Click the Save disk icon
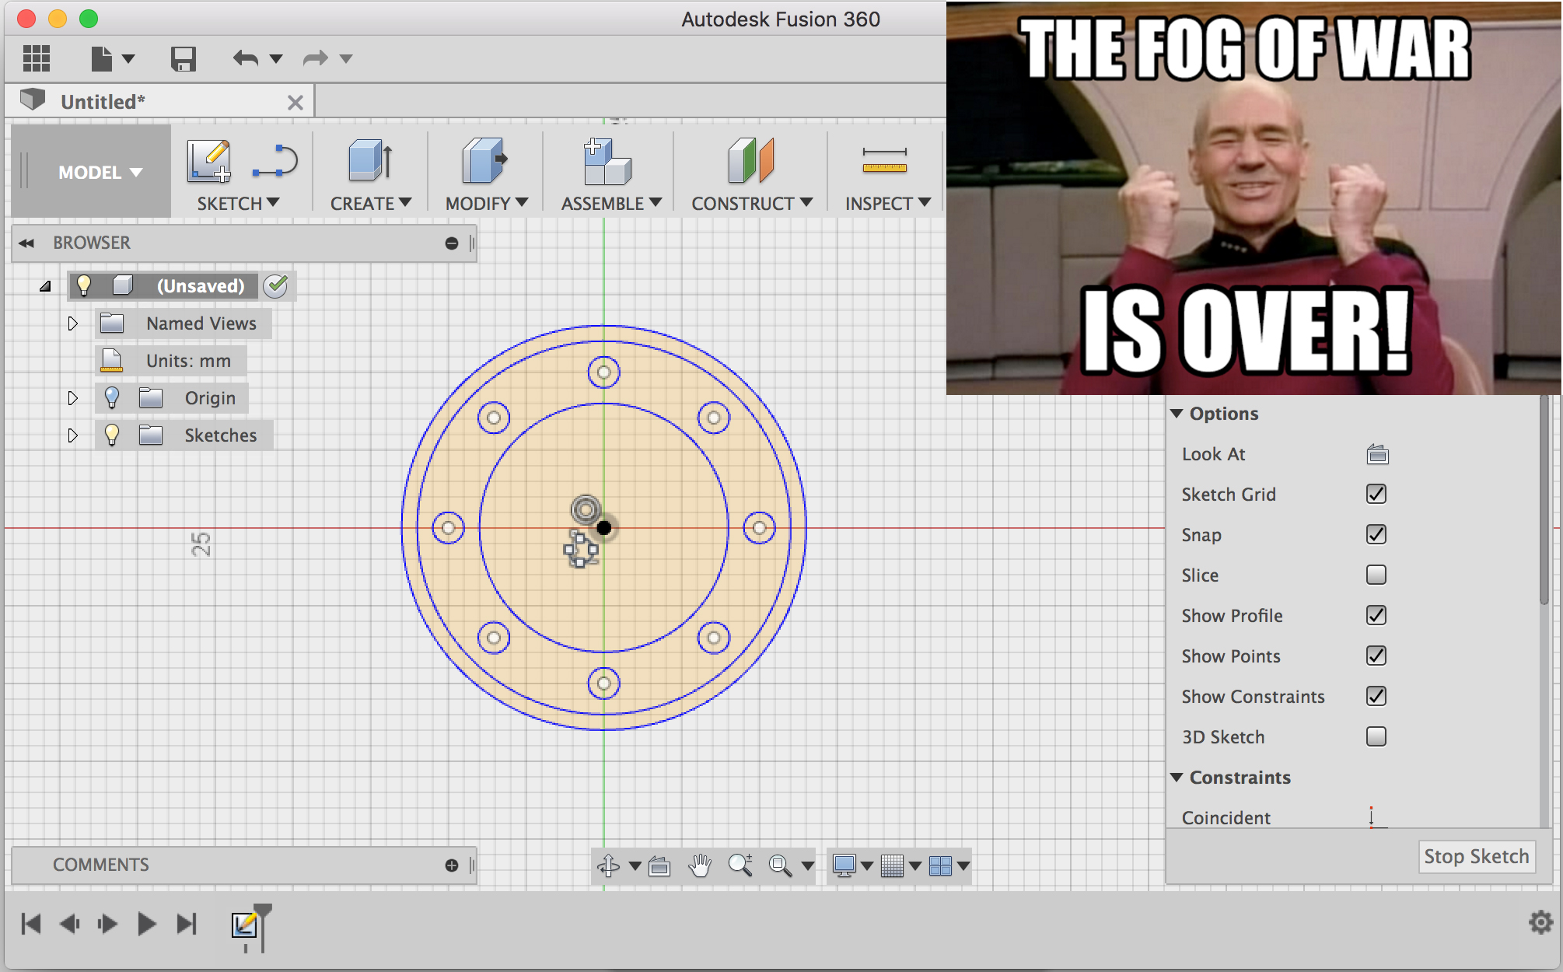This screenshot has height=972, width=1563. [184, 59]
